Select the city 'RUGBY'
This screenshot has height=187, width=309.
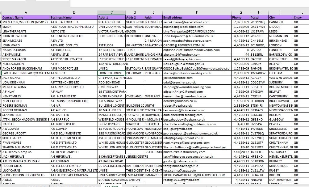click(281, 170)
